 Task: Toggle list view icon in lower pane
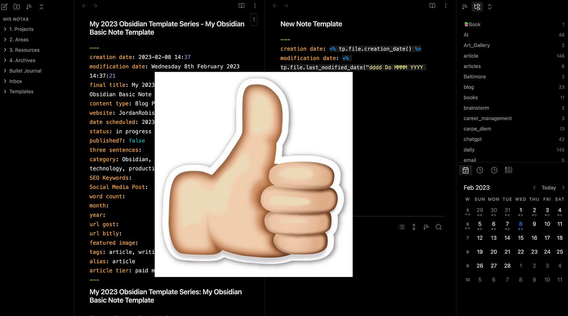click(x=401, y=227)
